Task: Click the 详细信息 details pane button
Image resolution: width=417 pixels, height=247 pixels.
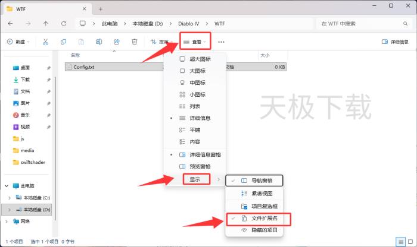Action: 395,42
